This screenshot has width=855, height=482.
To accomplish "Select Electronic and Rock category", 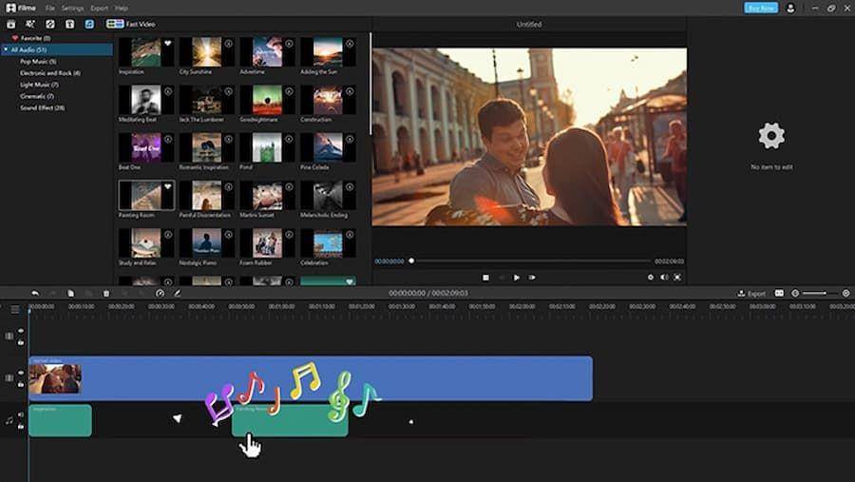I will point(50,72).
